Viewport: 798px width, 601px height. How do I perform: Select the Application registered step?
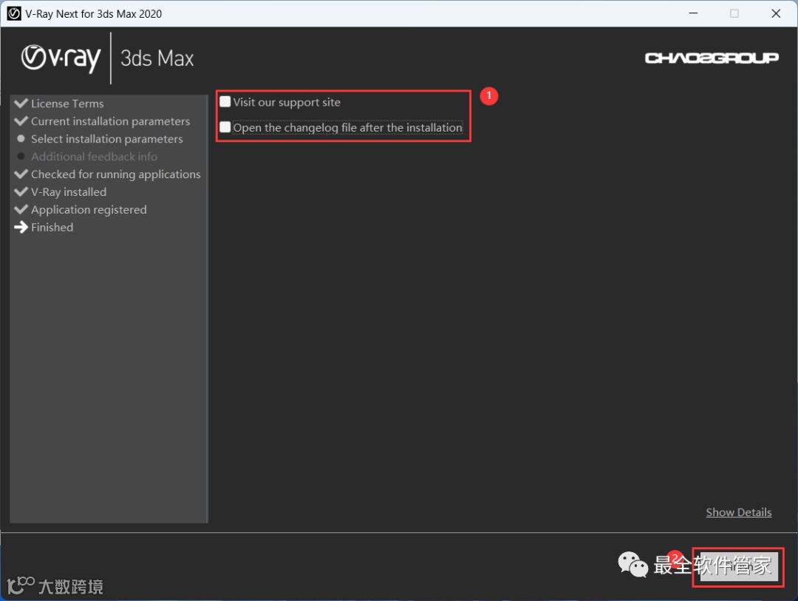click(x=89, y=210)
